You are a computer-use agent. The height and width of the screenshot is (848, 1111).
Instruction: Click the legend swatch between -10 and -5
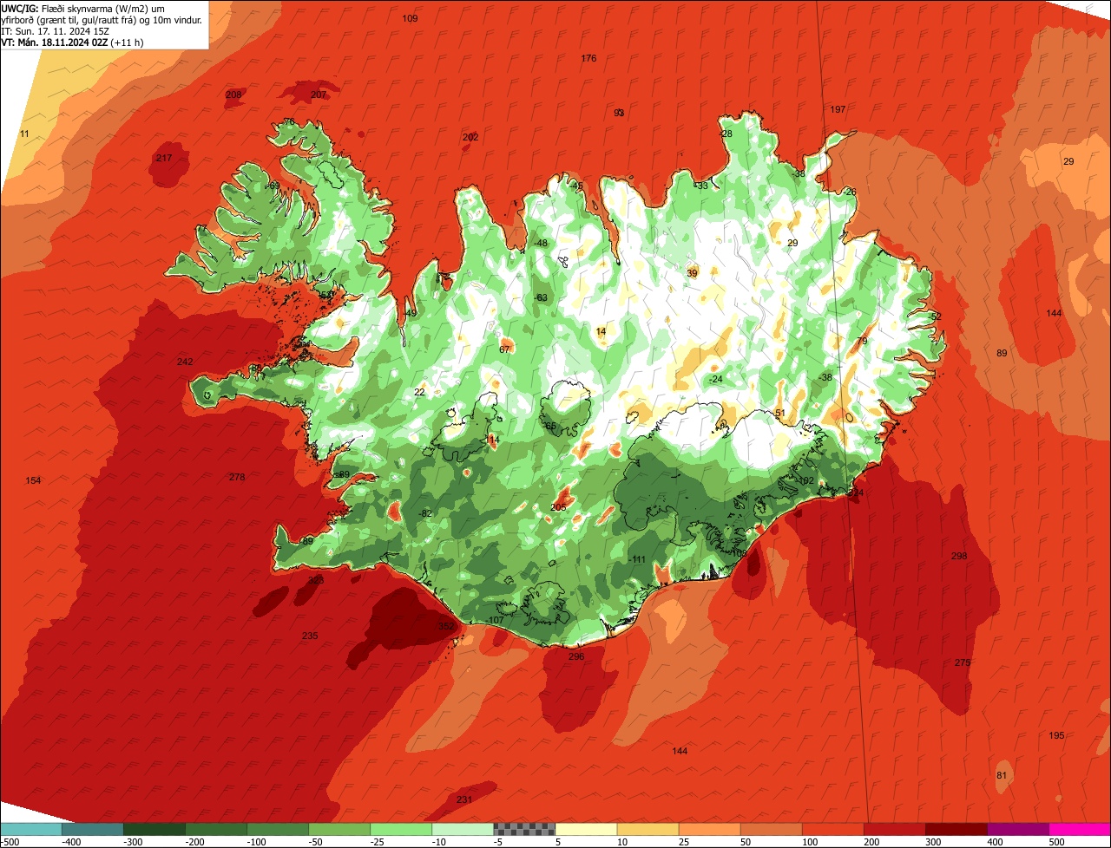pos(462,829)
